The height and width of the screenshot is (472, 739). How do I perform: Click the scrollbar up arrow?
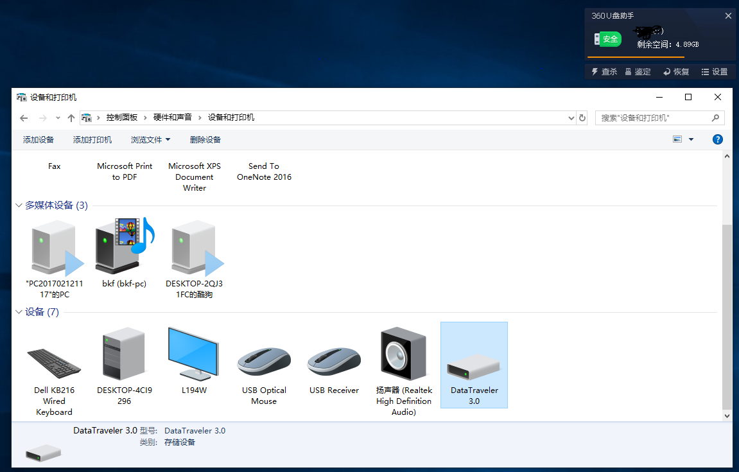(x=727, y=156)
